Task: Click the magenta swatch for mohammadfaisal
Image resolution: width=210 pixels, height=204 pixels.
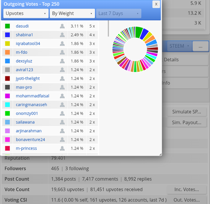Action: [8, 96]
